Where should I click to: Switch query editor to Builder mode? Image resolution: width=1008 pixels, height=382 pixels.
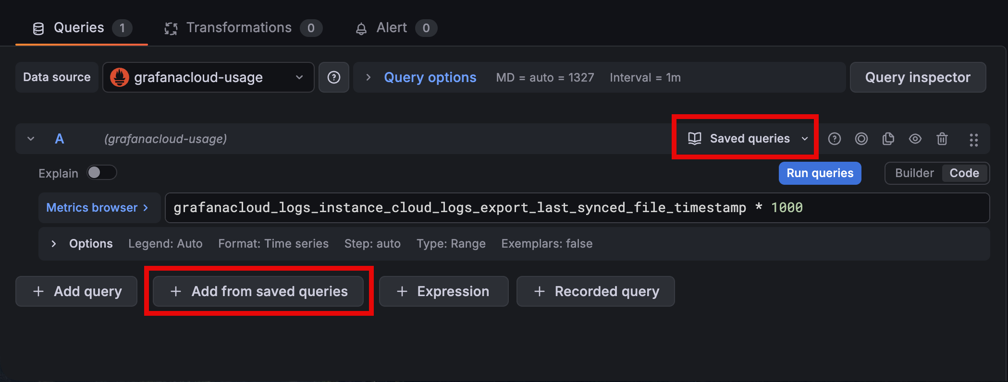click(914, 173)
